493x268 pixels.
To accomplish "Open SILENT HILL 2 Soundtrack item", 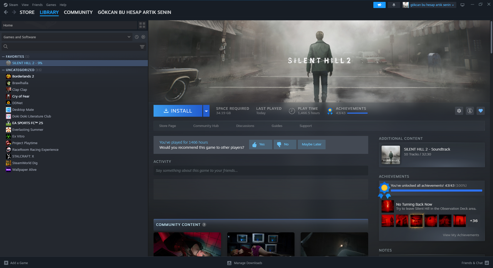I will tap(432, 155).
